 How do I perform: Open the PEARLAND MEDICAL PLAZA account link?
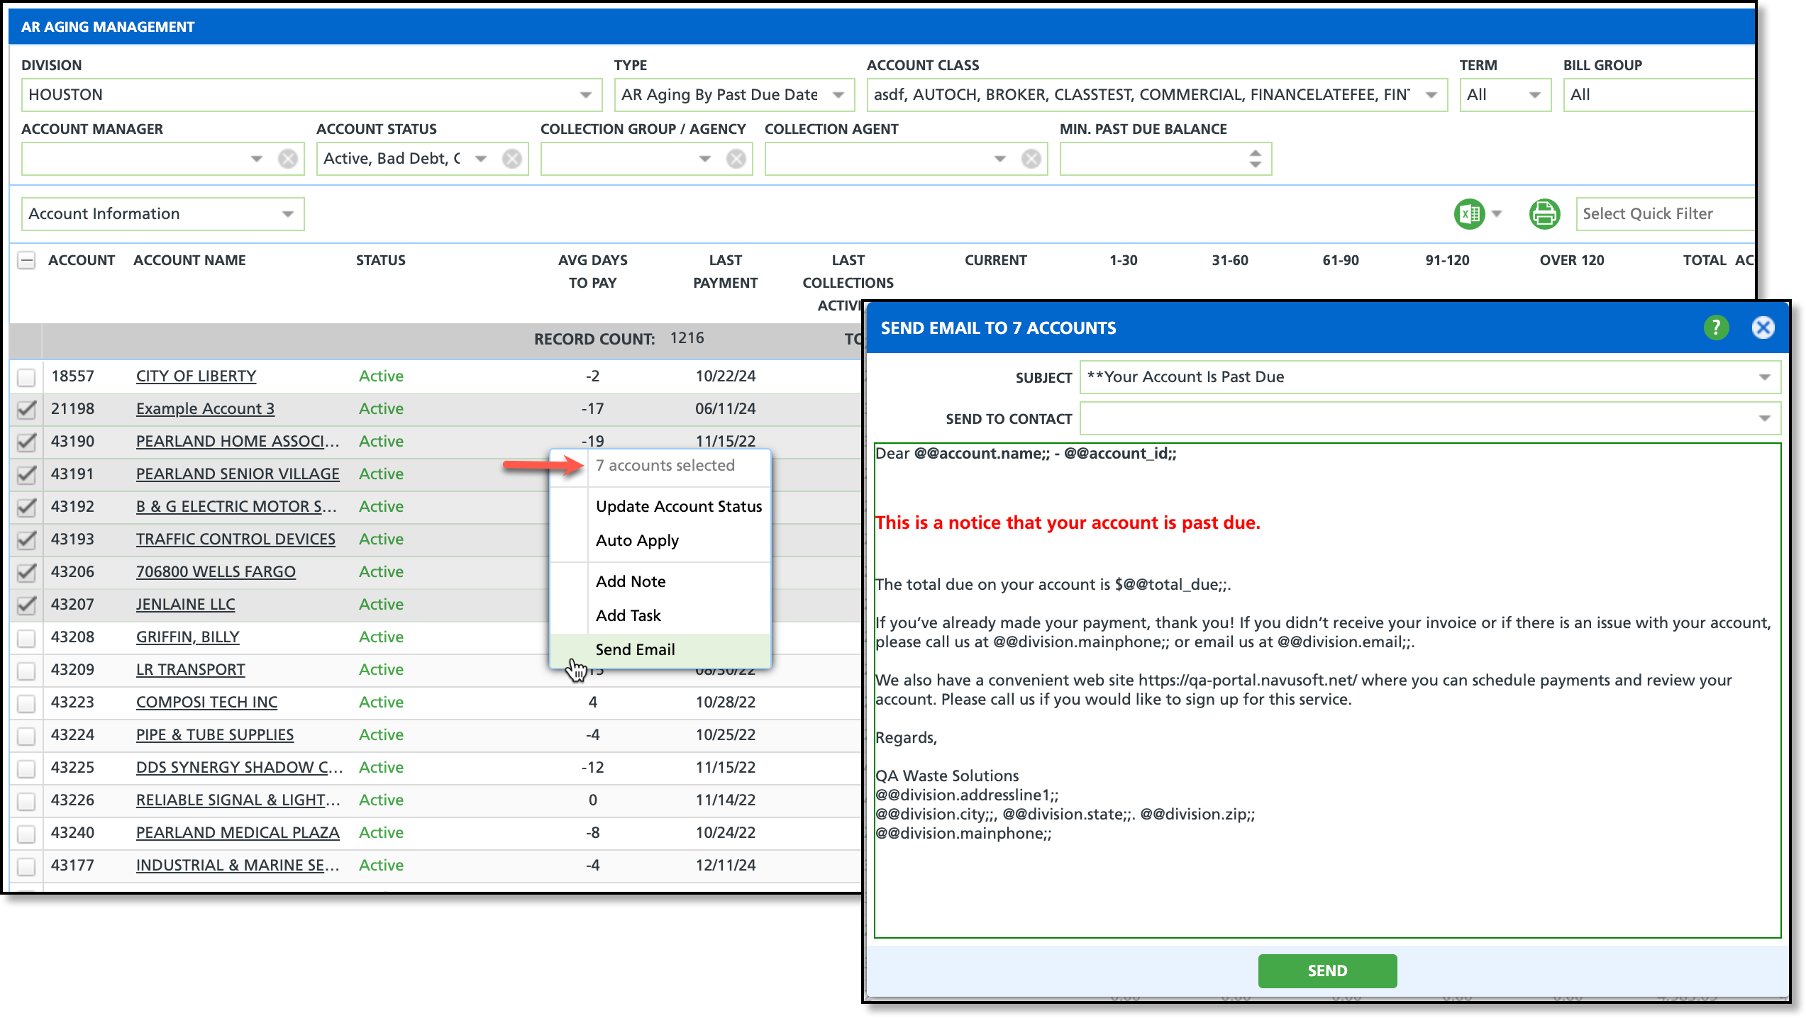238,832
